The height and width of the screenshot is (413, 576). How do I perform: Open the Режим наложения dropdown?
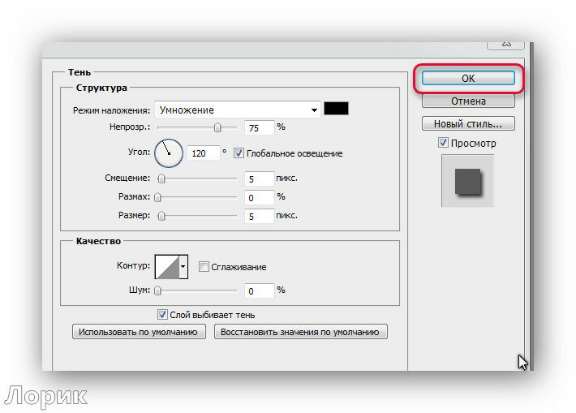238,110
